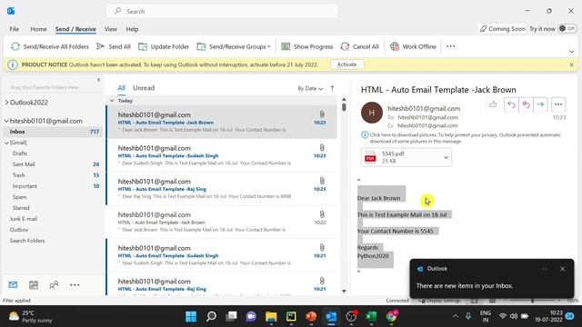Show Unread messages filter tab
The image size is (582, 327).
pyautogui.click(x=144, y=88)
